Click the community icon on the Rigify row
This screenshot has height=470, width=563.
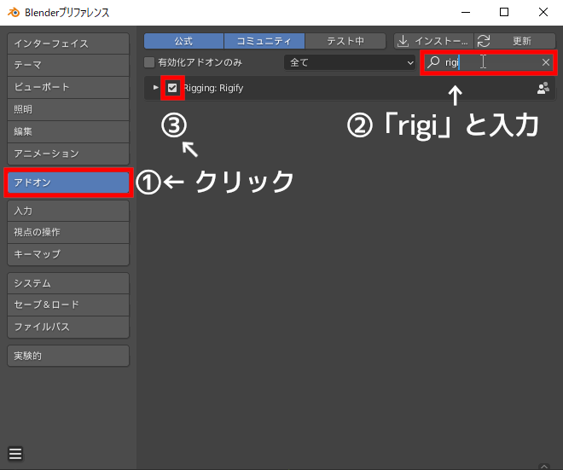pos(543,88)
